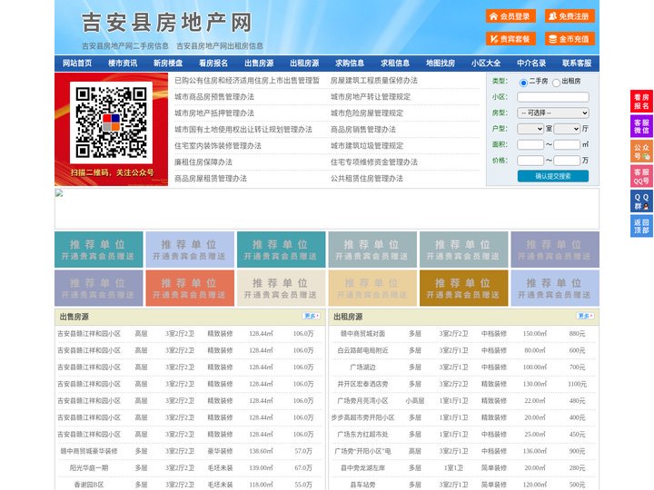
Task: Open 房屋建筑工程质量保修办法 link
Action: click(374, 81)
